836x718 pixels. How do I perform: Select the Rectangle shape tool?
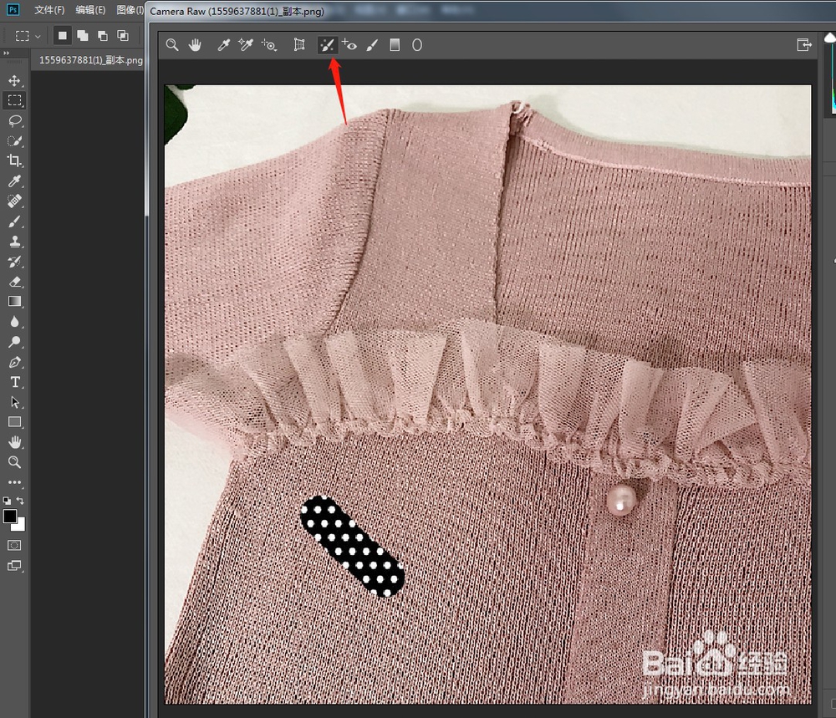coord(14,422)
